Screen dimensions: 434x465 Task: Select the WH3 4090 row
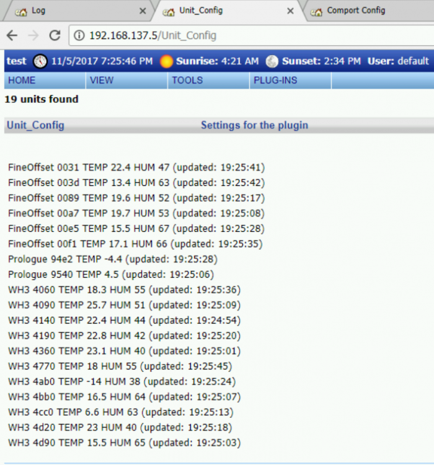pyautogui.click(x=124, y=305)
